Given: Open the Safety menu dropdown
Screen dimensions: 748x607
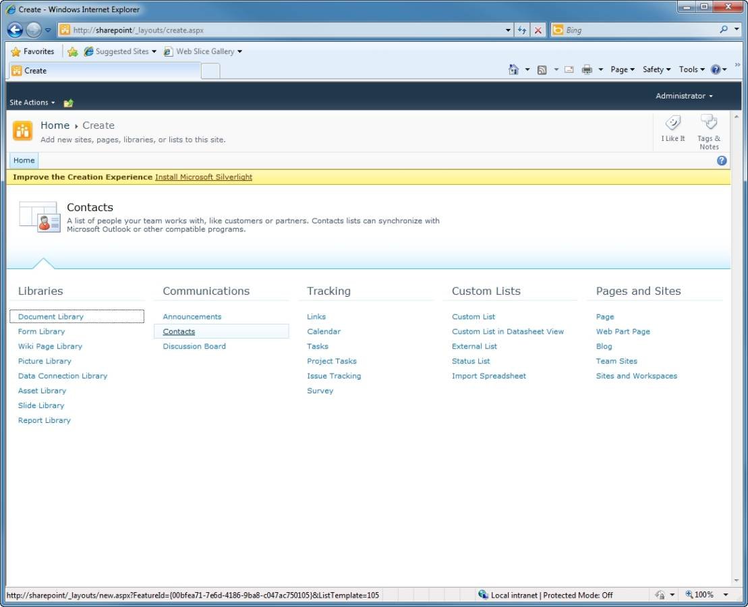Looking at the screenshot, I should (x=656, y=69).
